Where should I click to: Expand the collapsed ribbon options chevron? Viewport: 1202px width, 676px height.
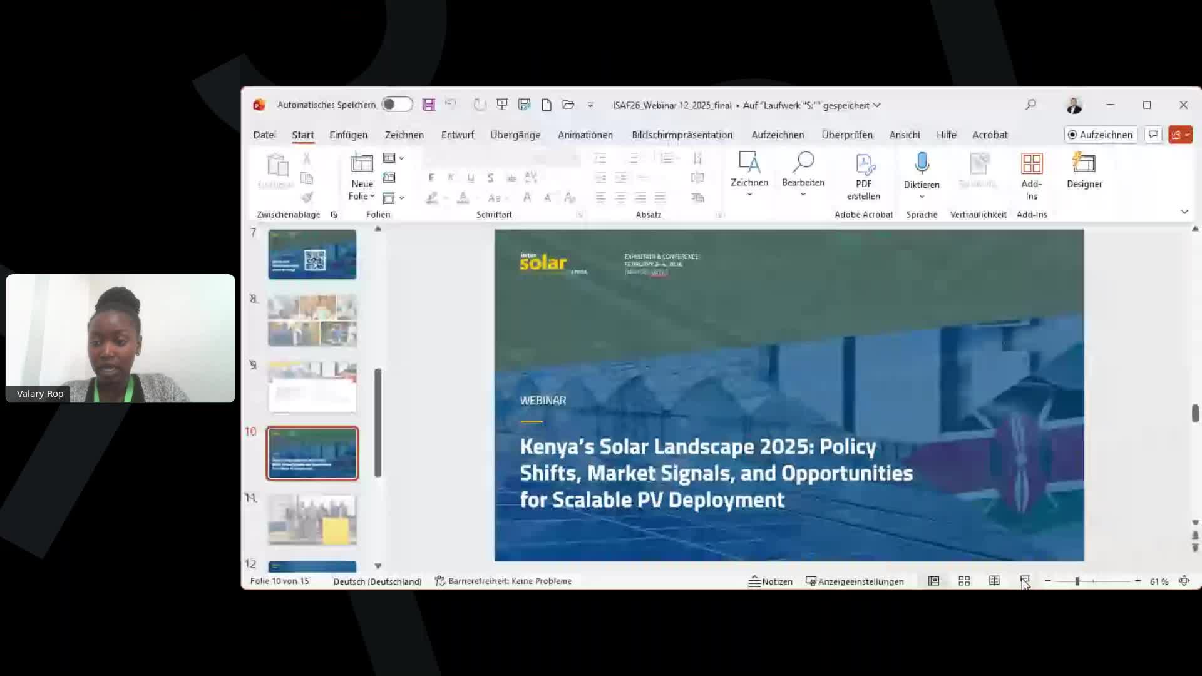coord(1184,212)
